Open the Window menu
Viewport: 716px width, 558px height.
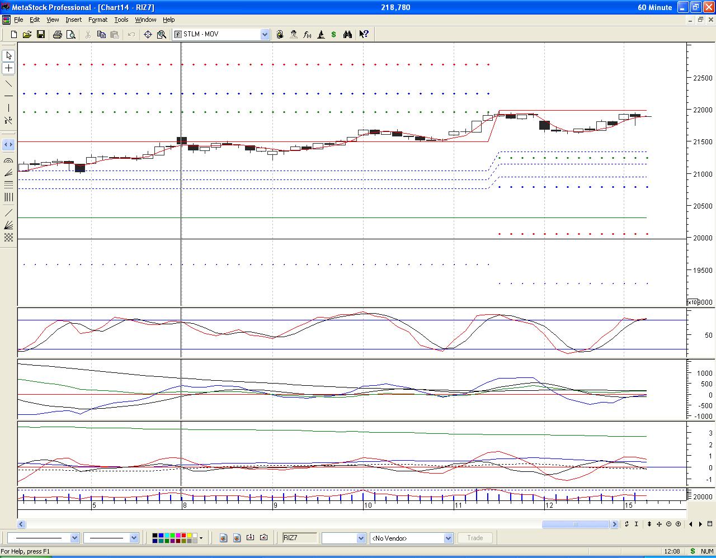tap(145, 20)
